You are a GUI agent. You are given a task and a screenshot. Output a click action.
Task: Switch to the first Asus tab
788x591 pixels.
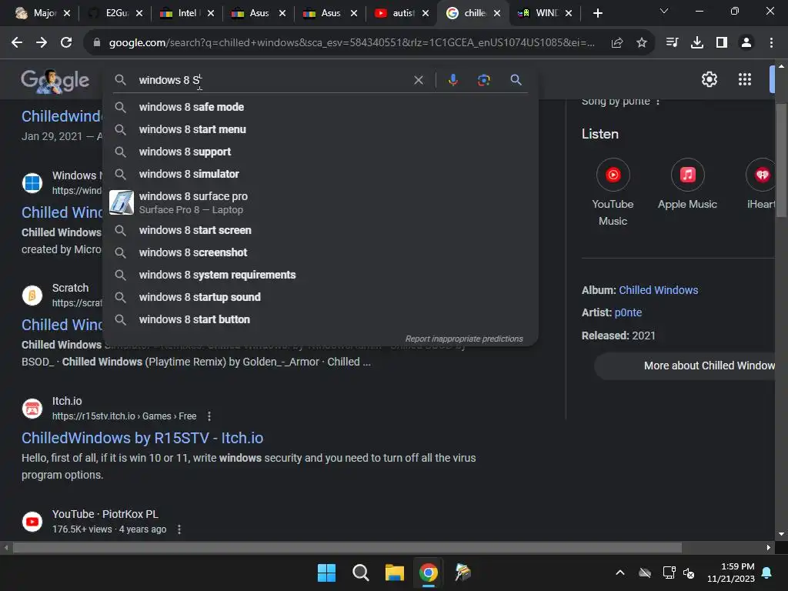point(257,13)
